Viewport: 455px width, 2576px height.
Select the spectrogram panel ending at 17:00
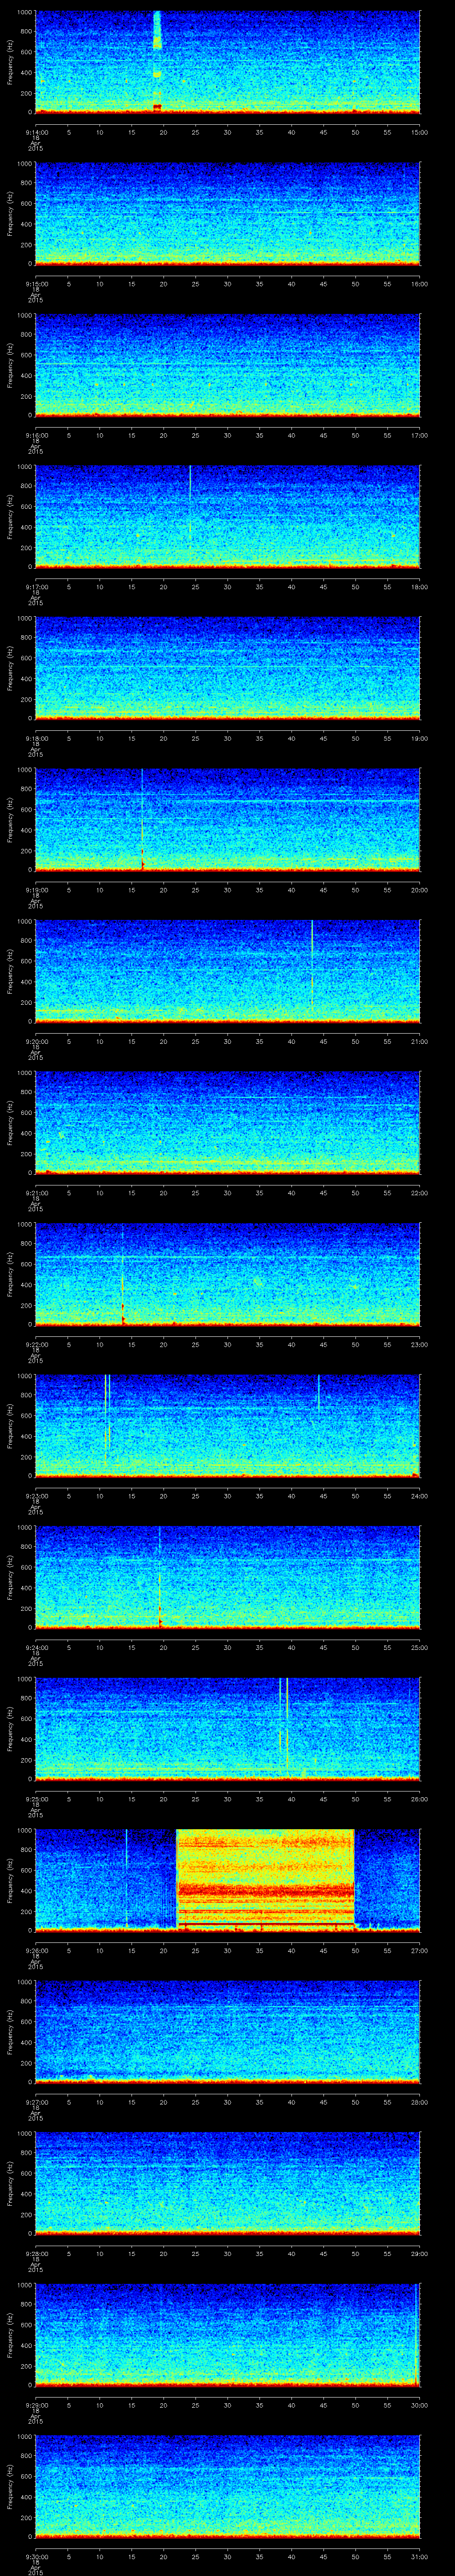pos(228,365)
